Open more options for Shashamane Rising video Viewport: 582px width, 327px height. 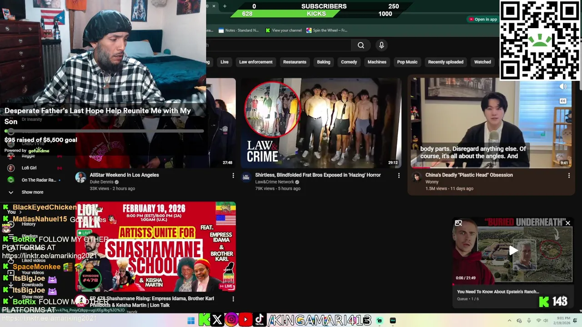pyautogui.click(x=233, y=299)
